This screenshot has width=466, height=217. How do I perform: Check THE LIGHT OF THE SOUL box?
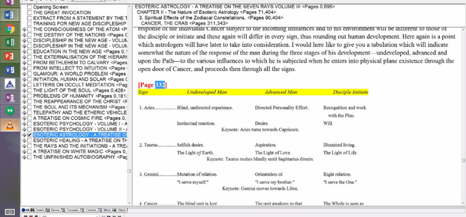[x=29, y=90]
